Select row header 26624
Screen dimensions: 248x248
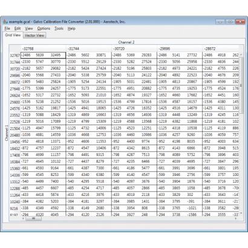15,96
